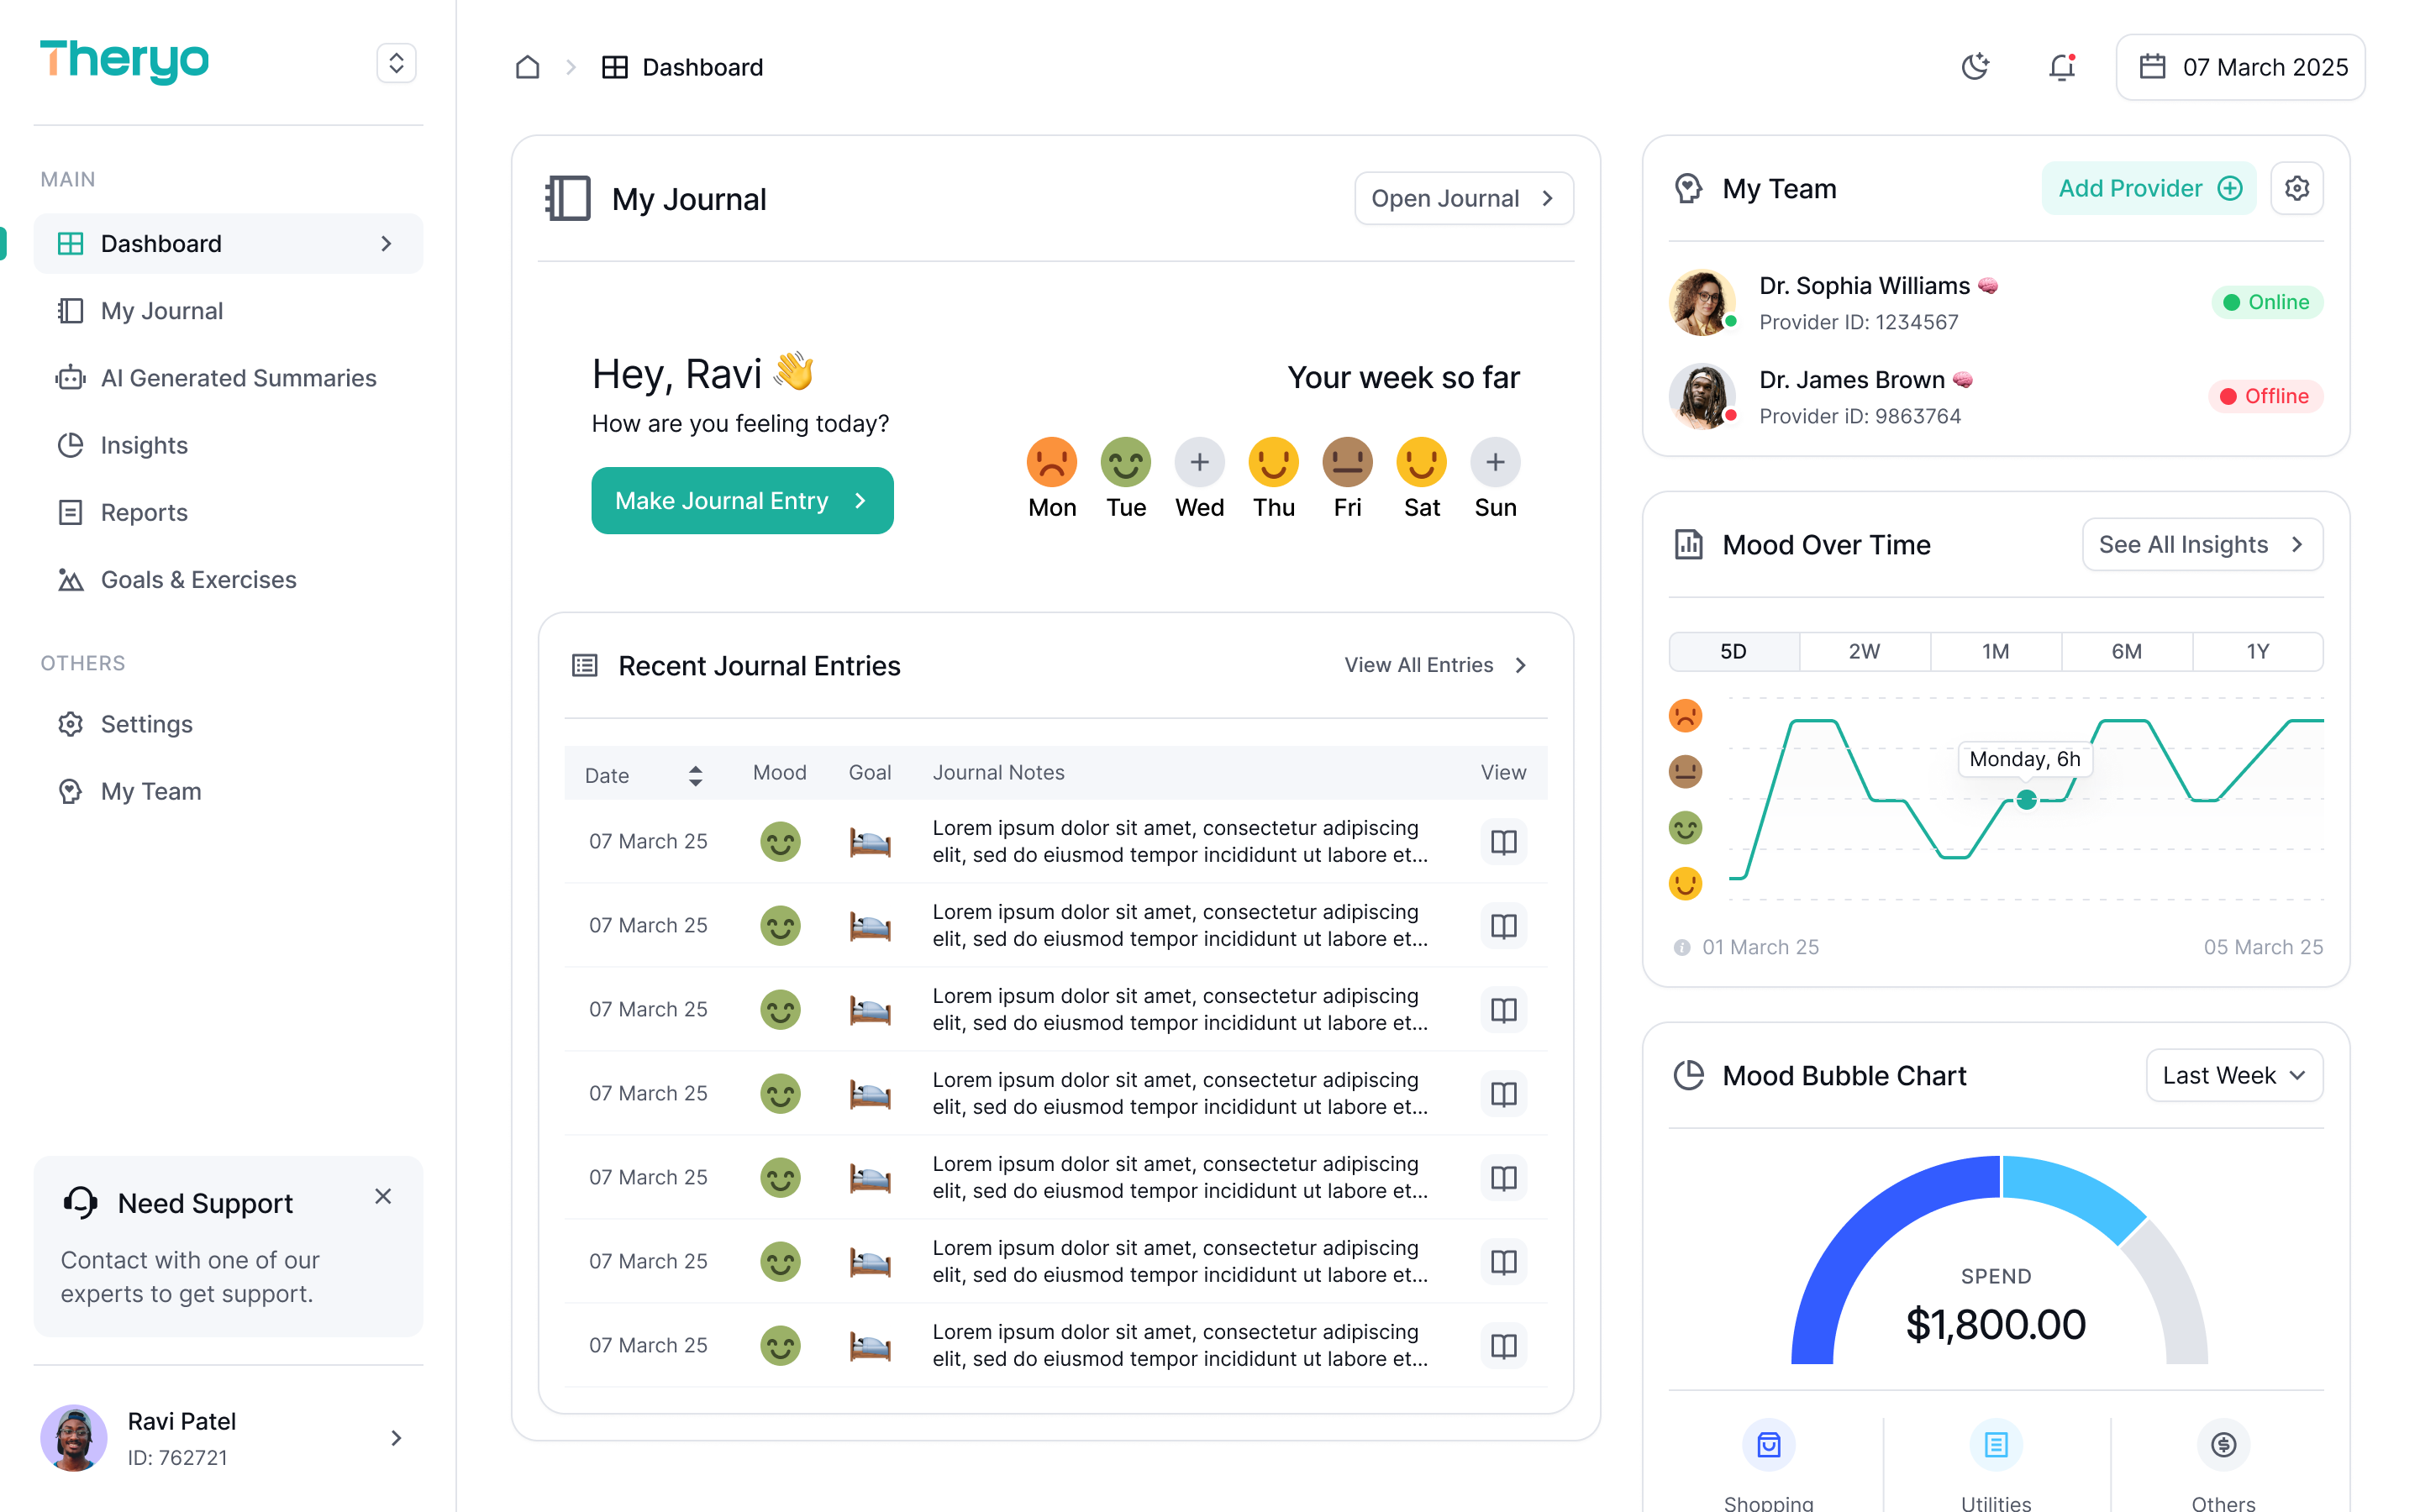Select the happy mood emoji for Thursday
Screen dimensions: 2420x1512
[1273, 462]
